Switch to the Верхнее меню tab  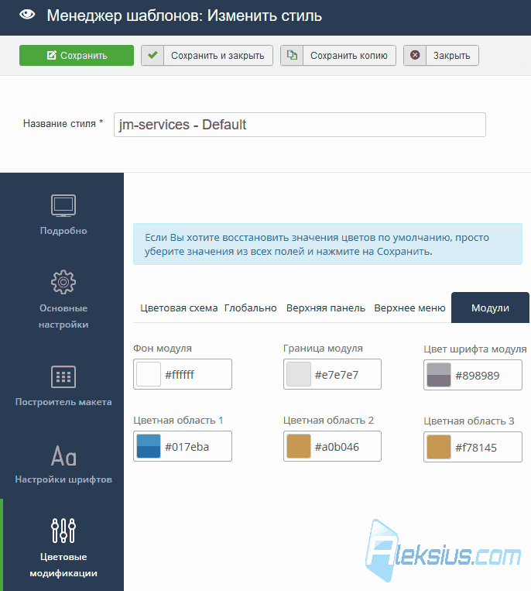coord(409,308)
